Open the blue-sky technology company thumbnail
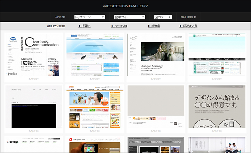Viewport: 251px width, 153px height. click(95, 55)
